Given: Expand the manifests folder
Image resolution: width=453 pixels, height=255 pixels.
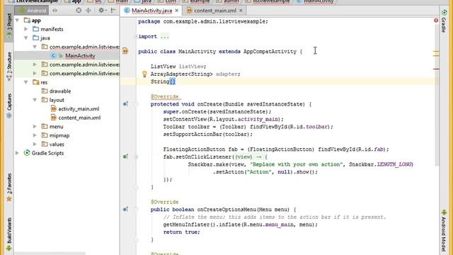Looking at the screenshot, I should [26, 29].
